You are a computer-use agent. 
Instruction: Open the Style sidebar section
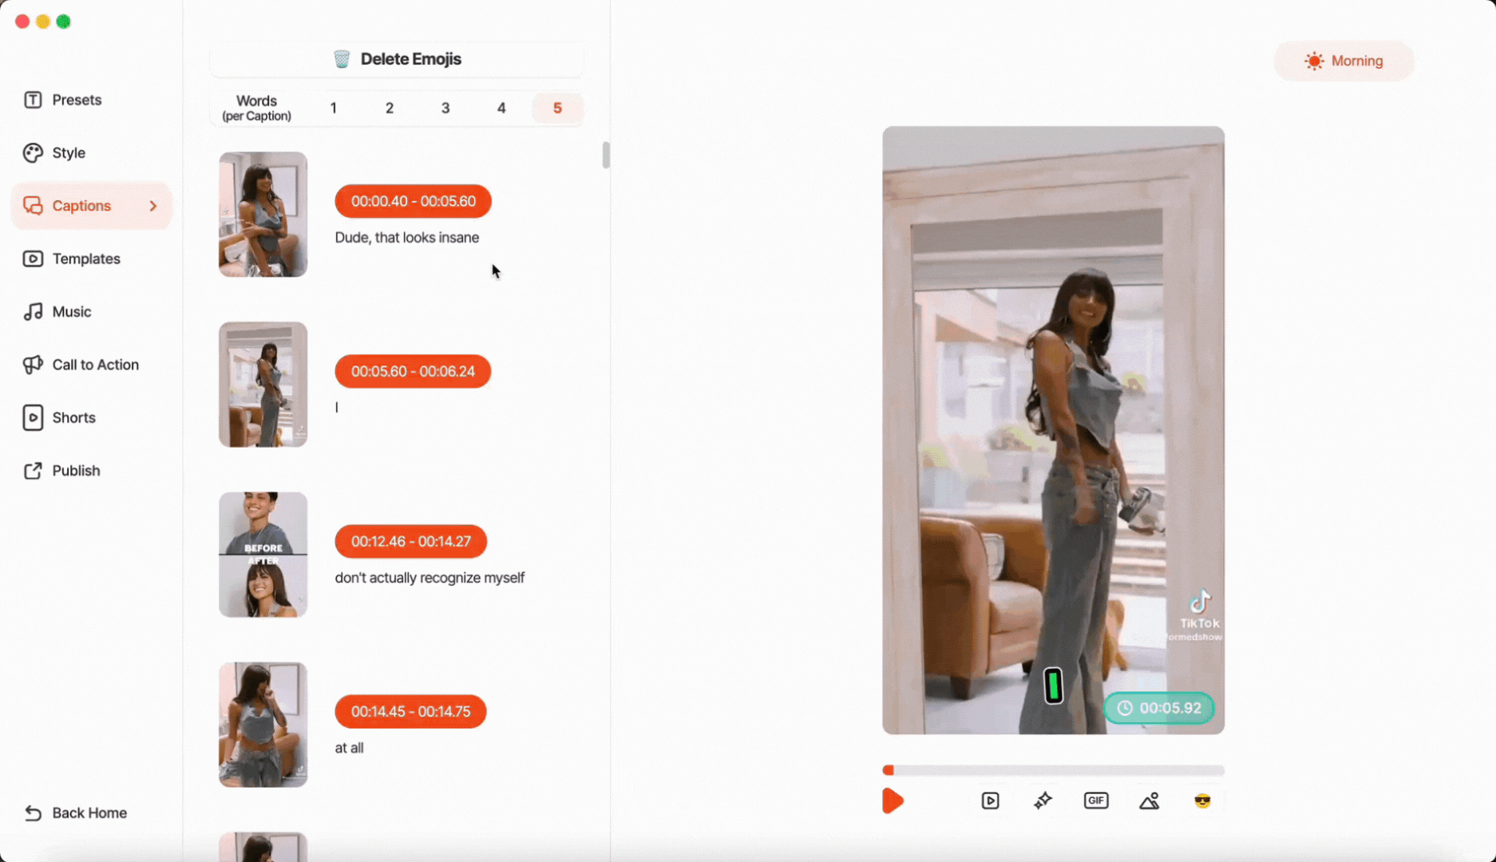[x=69, y=152]
